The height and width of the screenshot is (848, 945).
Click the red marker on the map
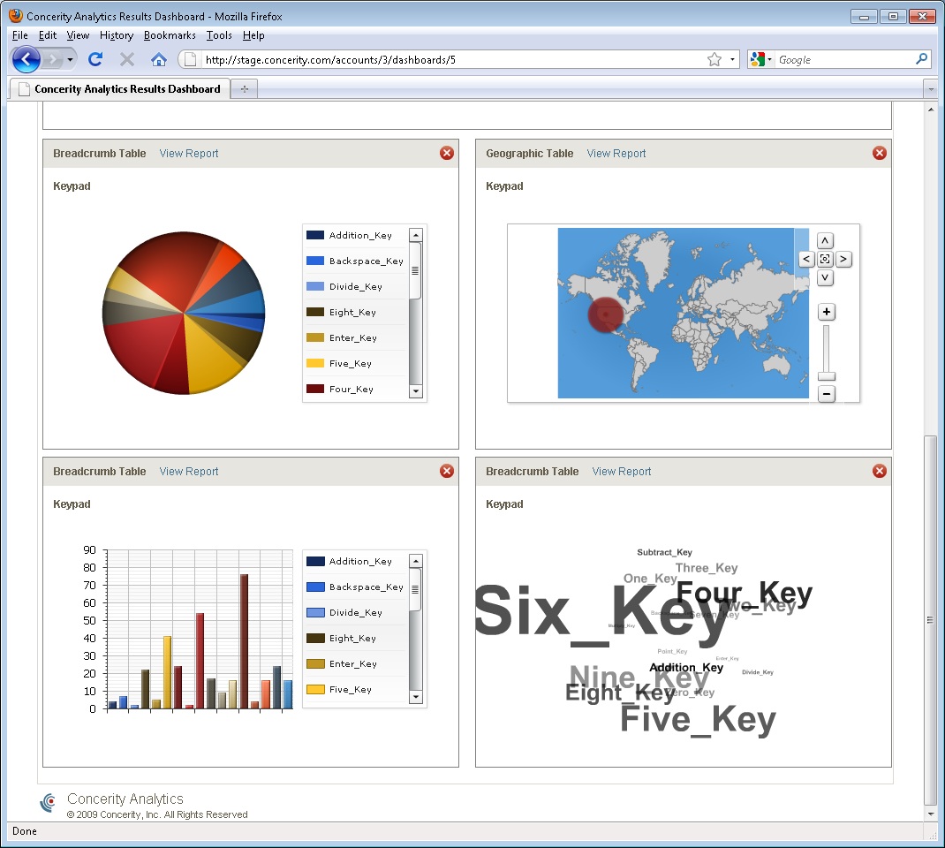tap(606, 314)
